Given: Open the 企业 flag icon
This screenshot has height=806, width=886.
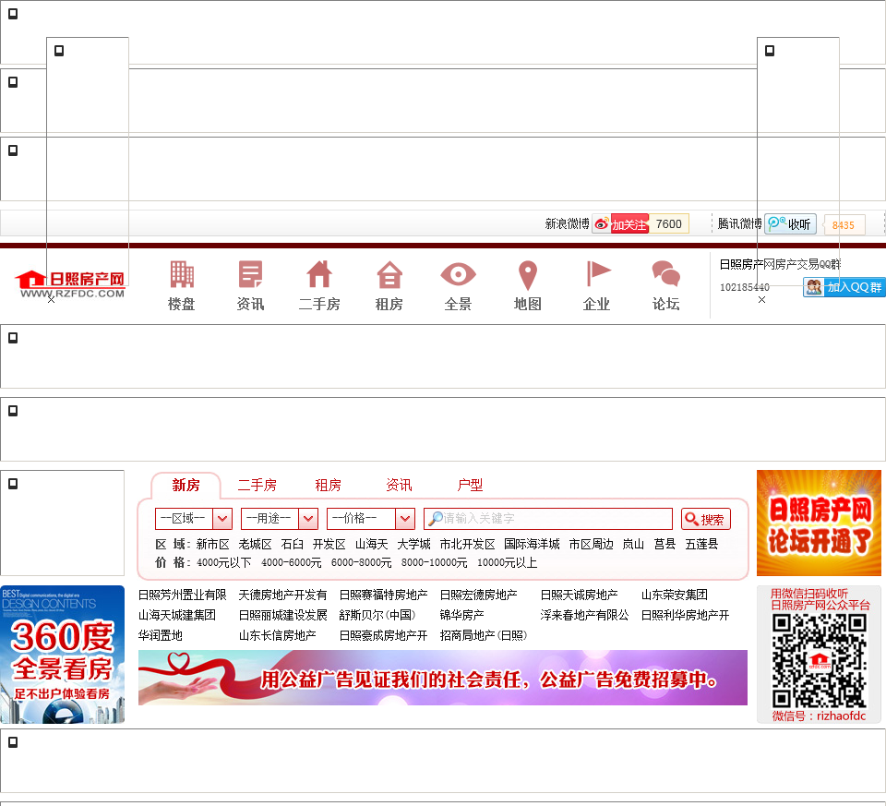Looking at the screenshot, I should (x=597, y=285).
